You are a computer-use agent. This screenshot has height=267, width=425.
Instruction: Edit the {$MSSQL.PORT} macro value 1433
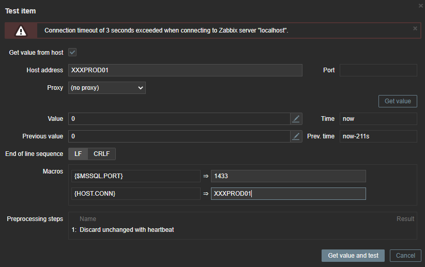coord(288,176)
